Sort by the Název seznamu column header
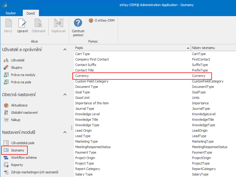 tap(213, 48)
